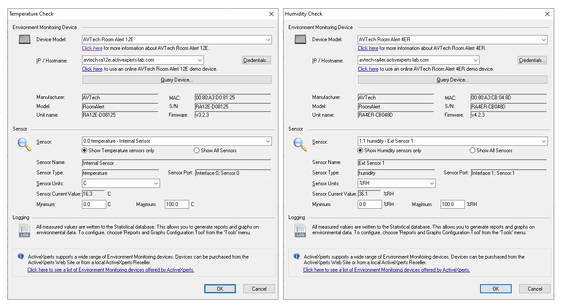Open Device Model dropdown showing Room Alert 4ER
Viewport: 562px width, 308px height.
[x=453, y=39]
